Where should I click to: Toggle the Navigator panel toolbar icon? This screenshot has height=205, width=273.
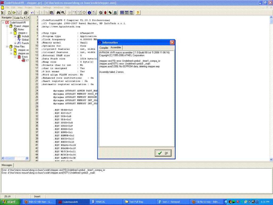(3, 13)
